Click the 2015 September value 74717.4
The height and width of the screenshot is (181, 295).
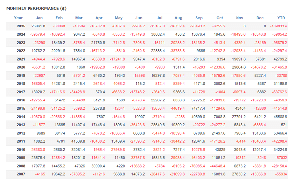coord(198,108)
